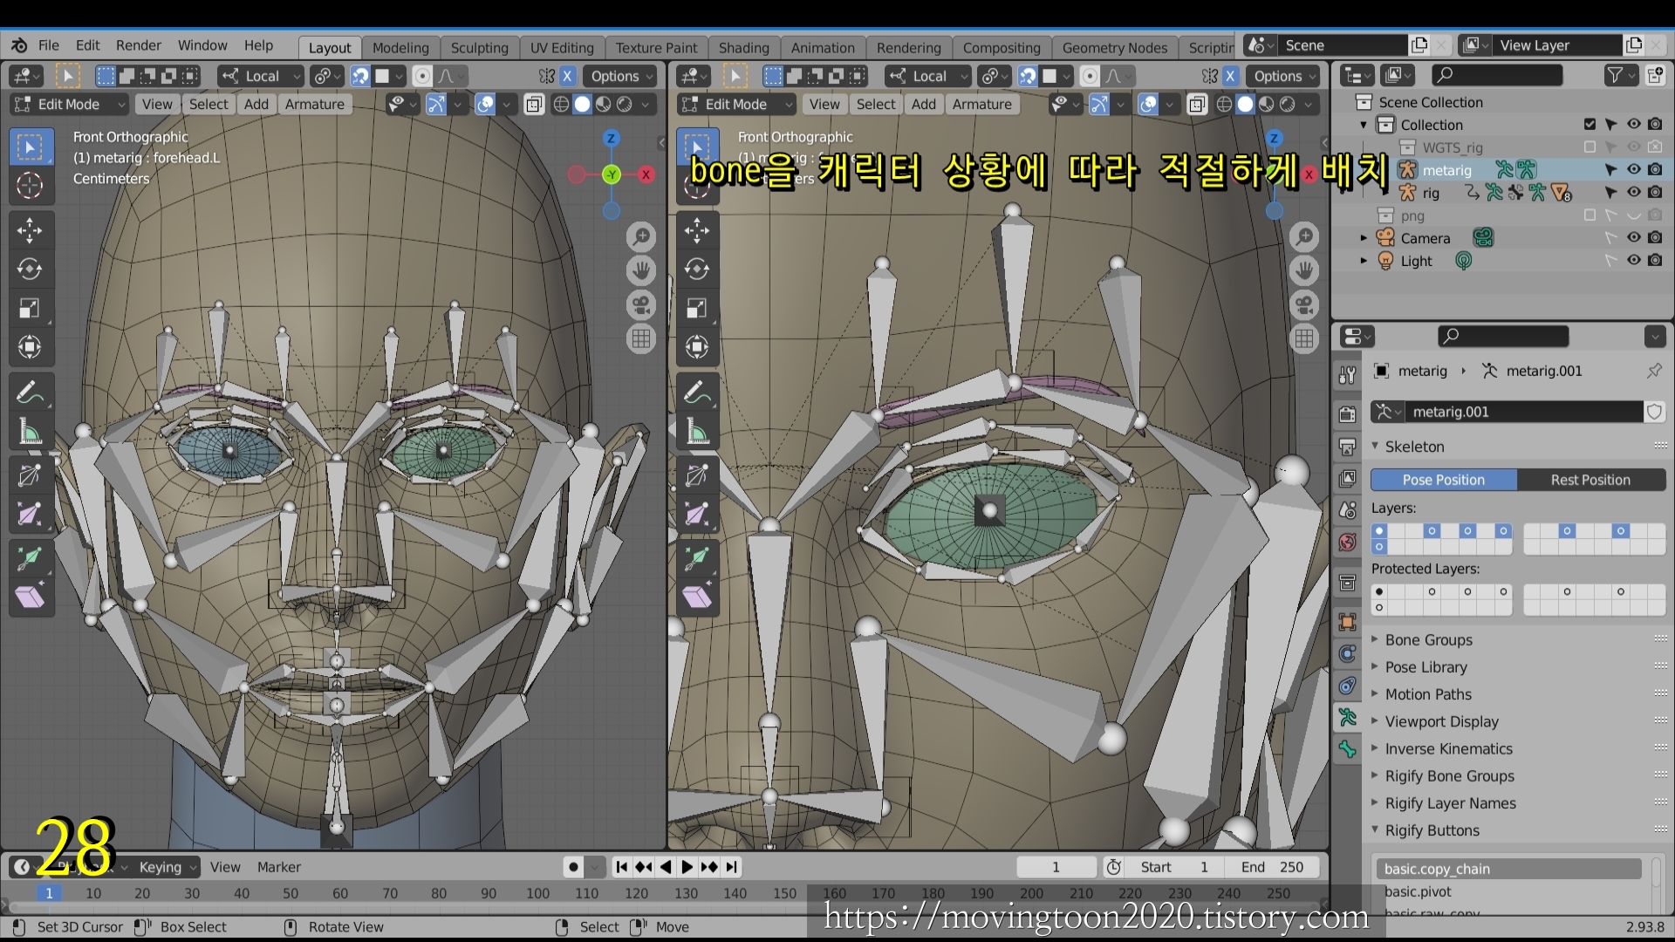The height and width of the screenshot is (942, 1675).
Task: Open the Object Data armature properties tab
Action: coord(1348,718)
